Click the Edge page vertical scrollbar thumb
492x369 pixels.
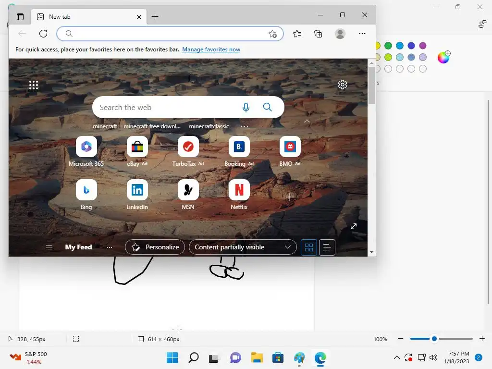[x=371, y=85]
